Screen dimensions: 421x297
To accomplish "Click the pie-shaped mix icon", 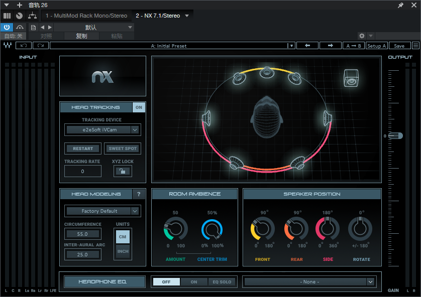I will pyautogui.click(x=19, y=16).
